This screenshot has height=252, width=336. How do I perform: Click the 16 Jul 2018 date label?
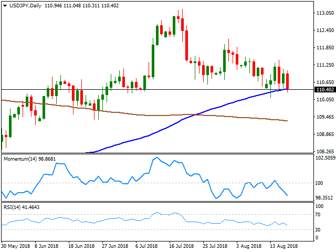coord(182,246)
